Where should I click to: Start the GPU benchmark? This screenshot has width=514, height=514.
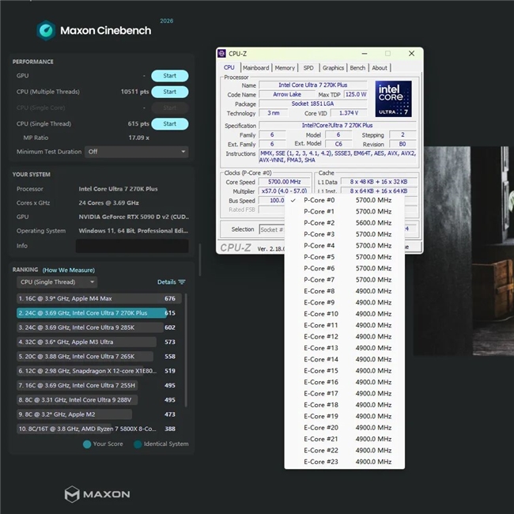click(x=169, y=76)
